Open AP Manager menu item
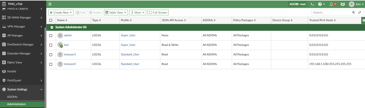The height and width of the screenshot is (108, 365). tap(22, 36)
